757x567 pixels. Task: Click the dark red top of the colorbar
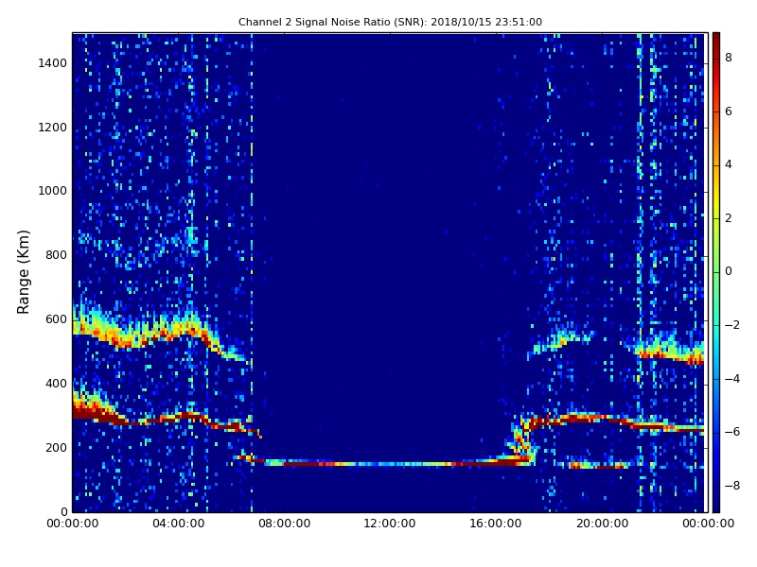716,45
